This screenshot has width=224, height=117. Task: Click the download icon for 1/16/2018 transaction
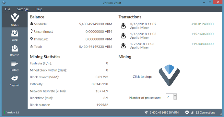pos(123,36)
